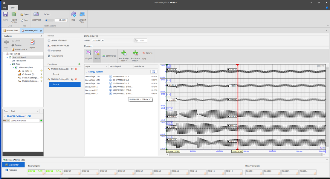This screenshot has height=179, width=330.
Task: Save the test job
Action: 5,16
